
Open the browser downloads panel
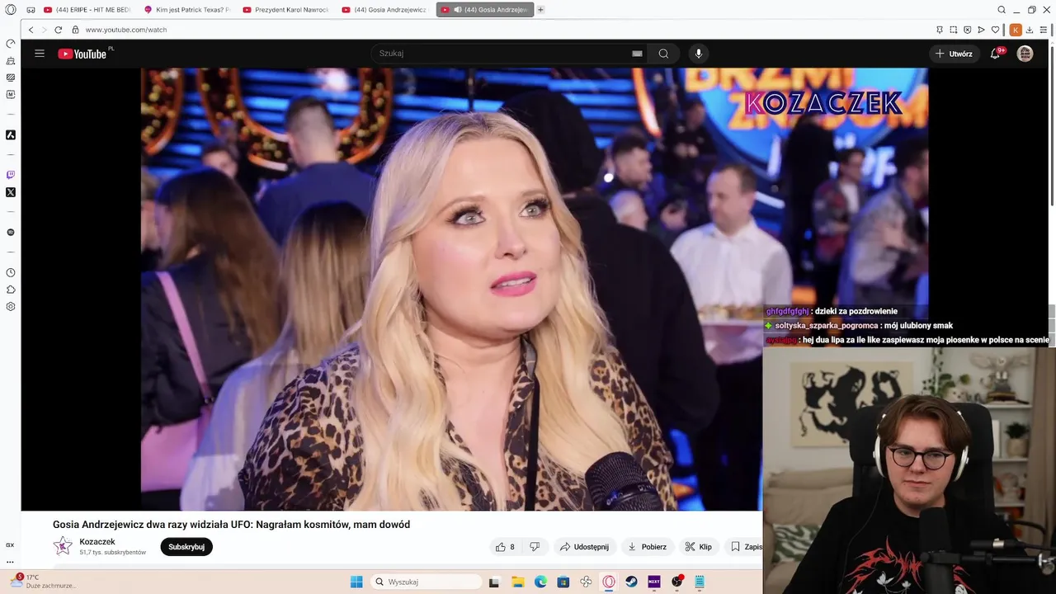coord(1030,30)
